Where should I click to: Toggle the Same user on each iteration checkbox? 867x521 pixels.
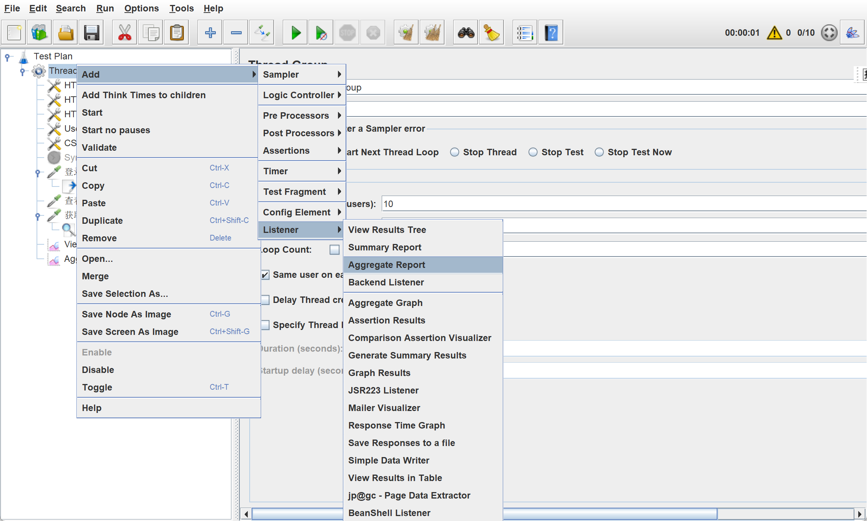pos(265,275)
